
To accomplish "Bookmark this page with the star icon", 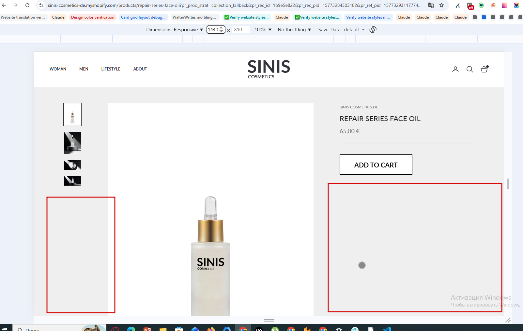I will (441, 5).
